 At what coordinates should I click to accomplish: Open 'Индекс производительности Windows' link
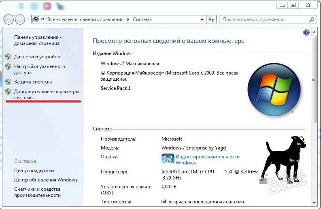pyautogui.click(x=208, y=160)
